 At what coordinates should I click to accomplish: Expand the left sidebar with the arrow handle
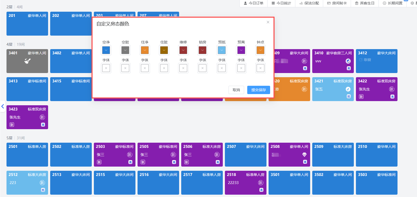pyautogui.click(x=3, y=106)
